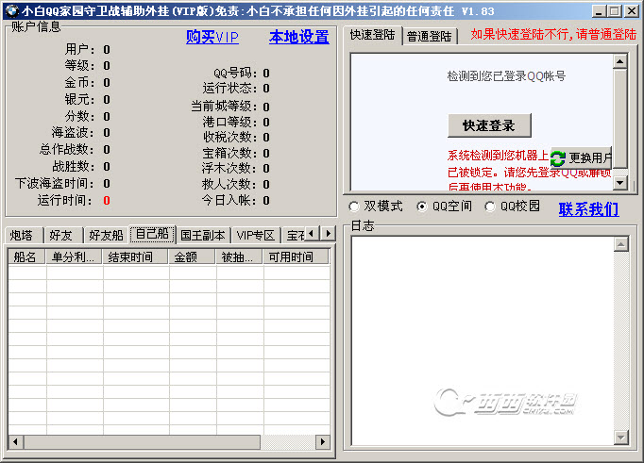
Task: Click the 下波海盗时间 label
Action: coord(55,183)
